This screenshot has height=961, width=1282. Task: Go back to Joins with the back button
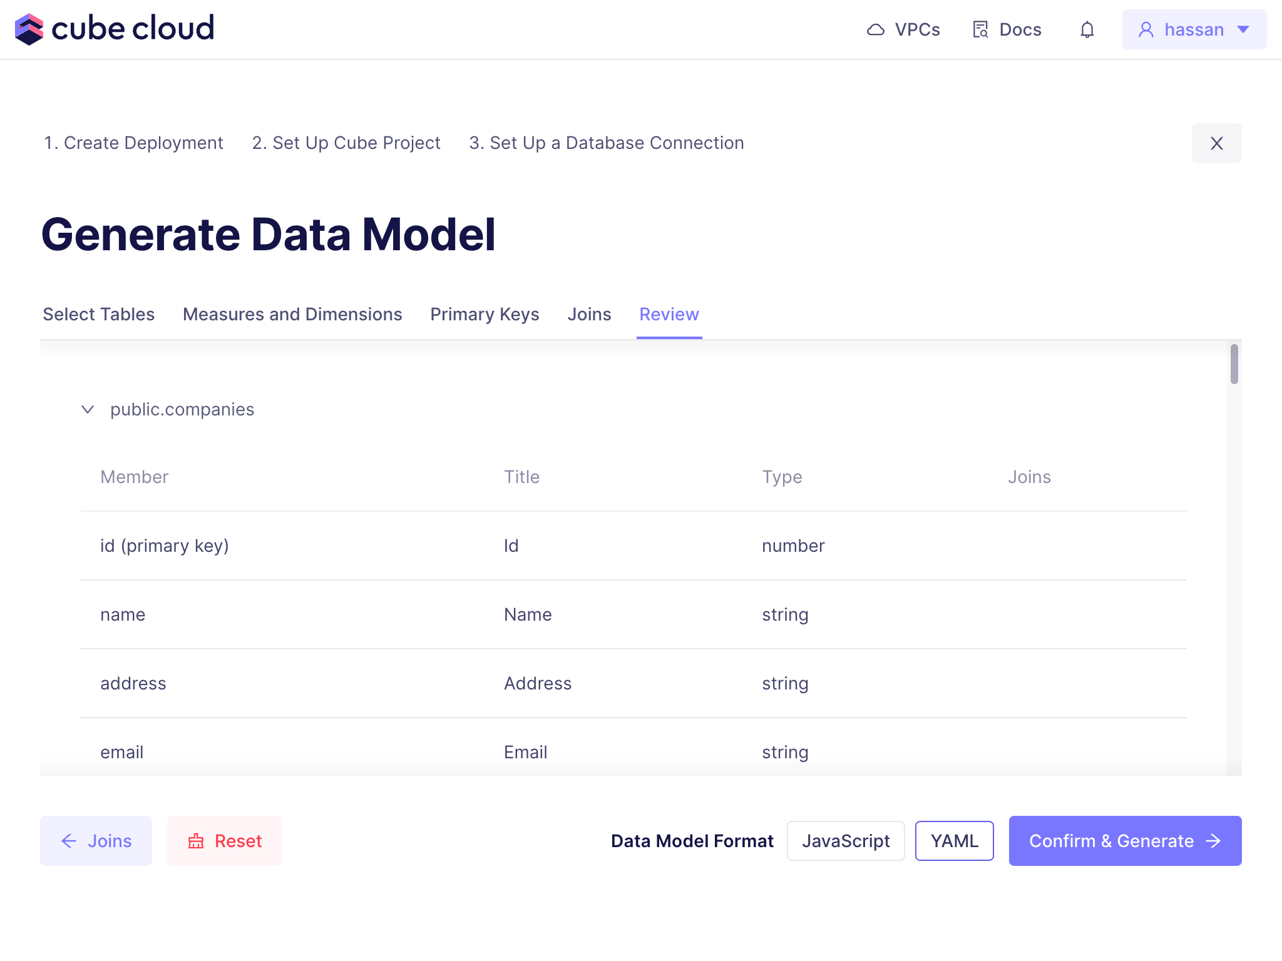(96, 841)
